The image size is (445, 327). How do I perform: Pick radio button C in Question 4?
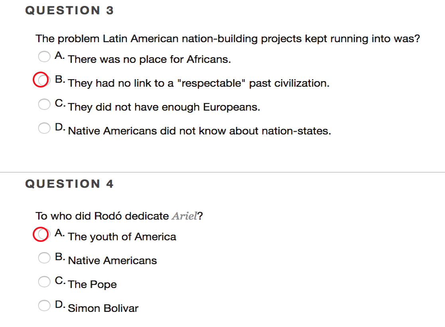pos(44,282)
